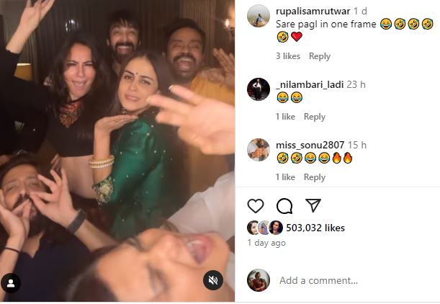The height and width of the screenshot is (304, 440).
Task: Share the post with the paper plane icon
Action: click(313, 206)
